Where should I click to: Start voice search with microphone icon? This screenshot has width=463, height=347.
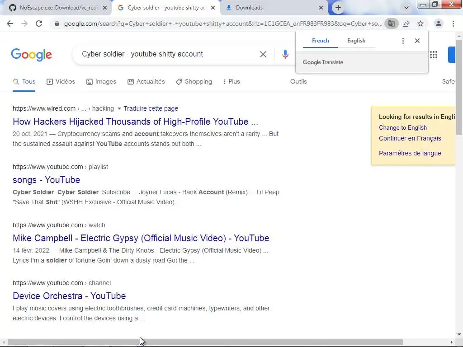[x=285, y=54]
